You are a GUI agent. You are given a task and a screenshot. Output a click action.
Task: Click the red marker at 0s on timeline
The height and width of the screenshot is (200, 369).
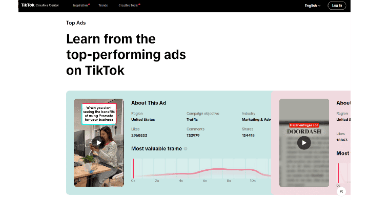click(x=133, y=169)
